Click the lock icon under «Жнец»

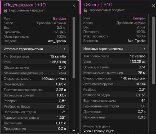click(85, 10)
